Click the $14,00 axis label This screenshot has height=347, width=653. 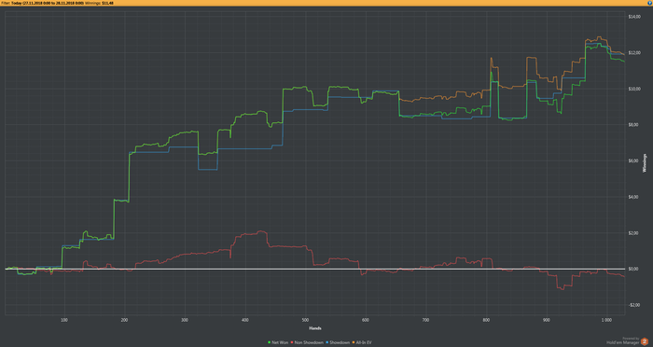click(634, 17)
